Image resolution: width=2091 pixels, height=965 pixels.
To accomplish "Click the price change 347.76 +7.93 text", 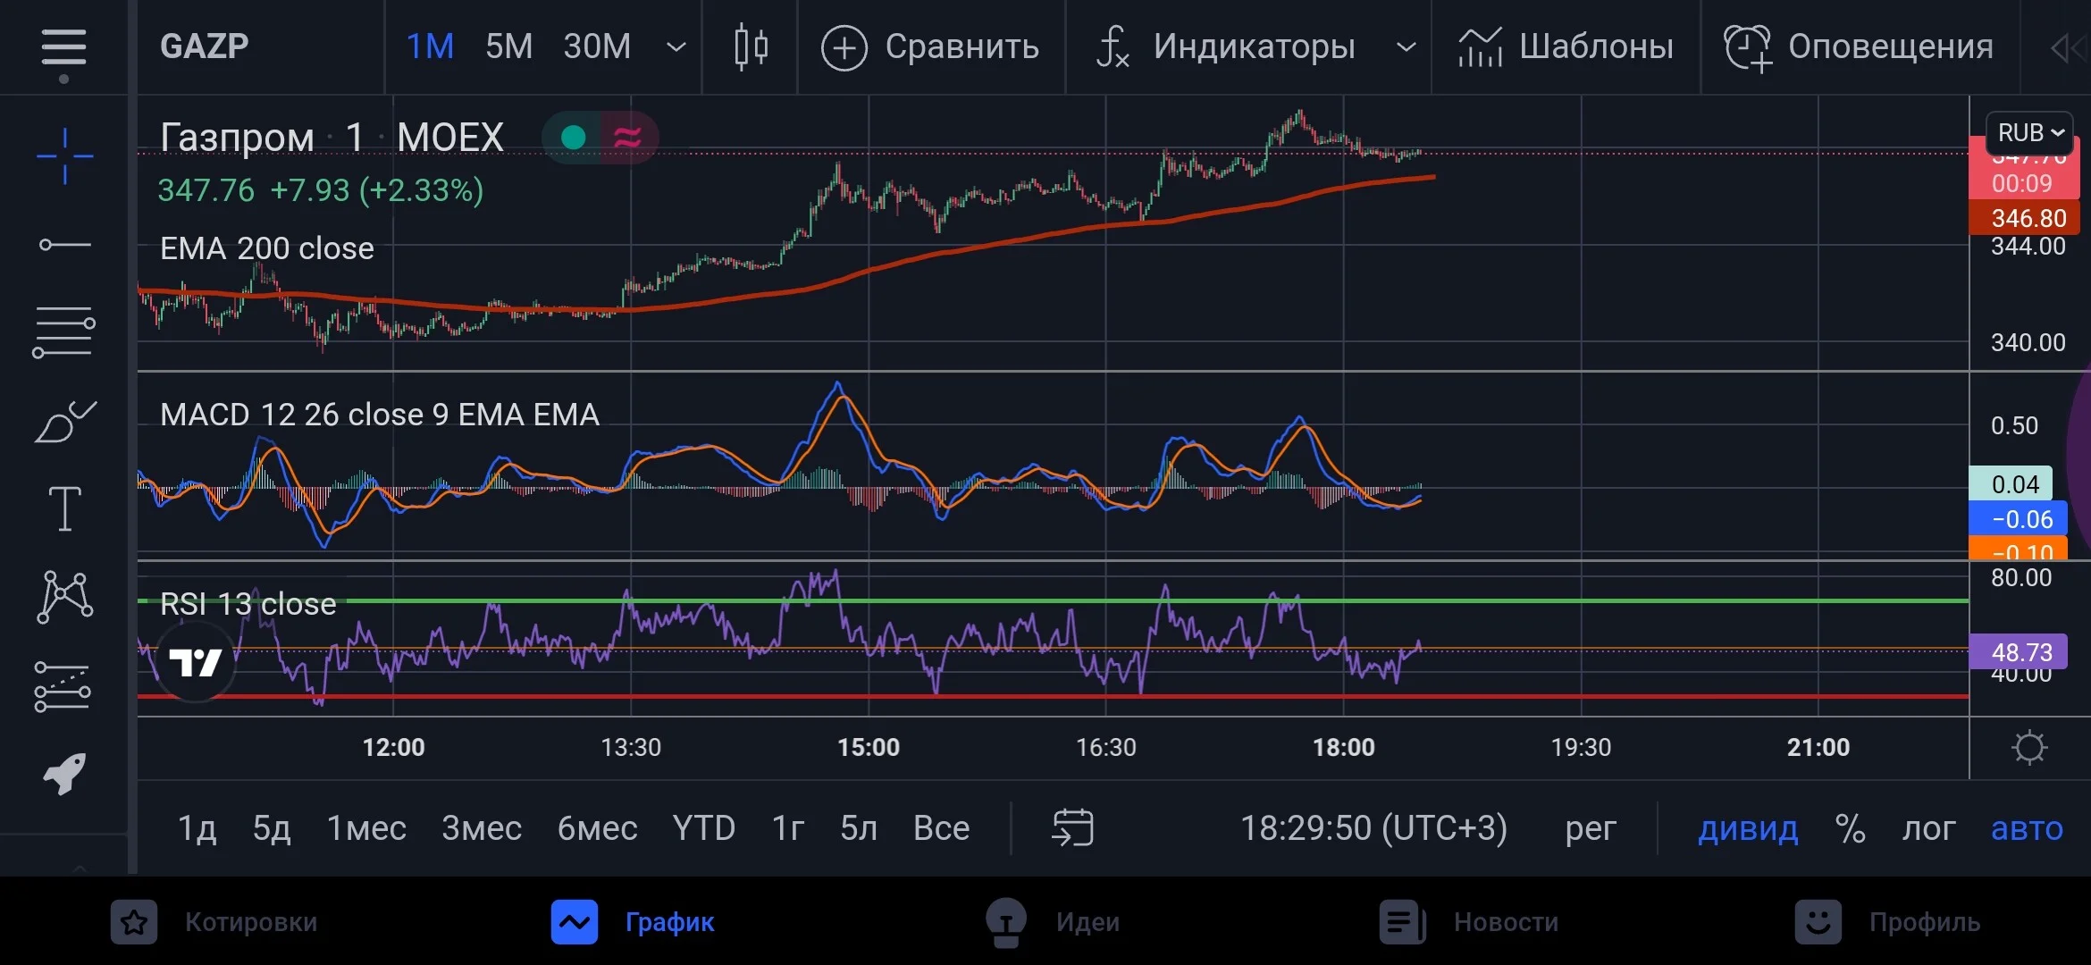I will [321, 190].
